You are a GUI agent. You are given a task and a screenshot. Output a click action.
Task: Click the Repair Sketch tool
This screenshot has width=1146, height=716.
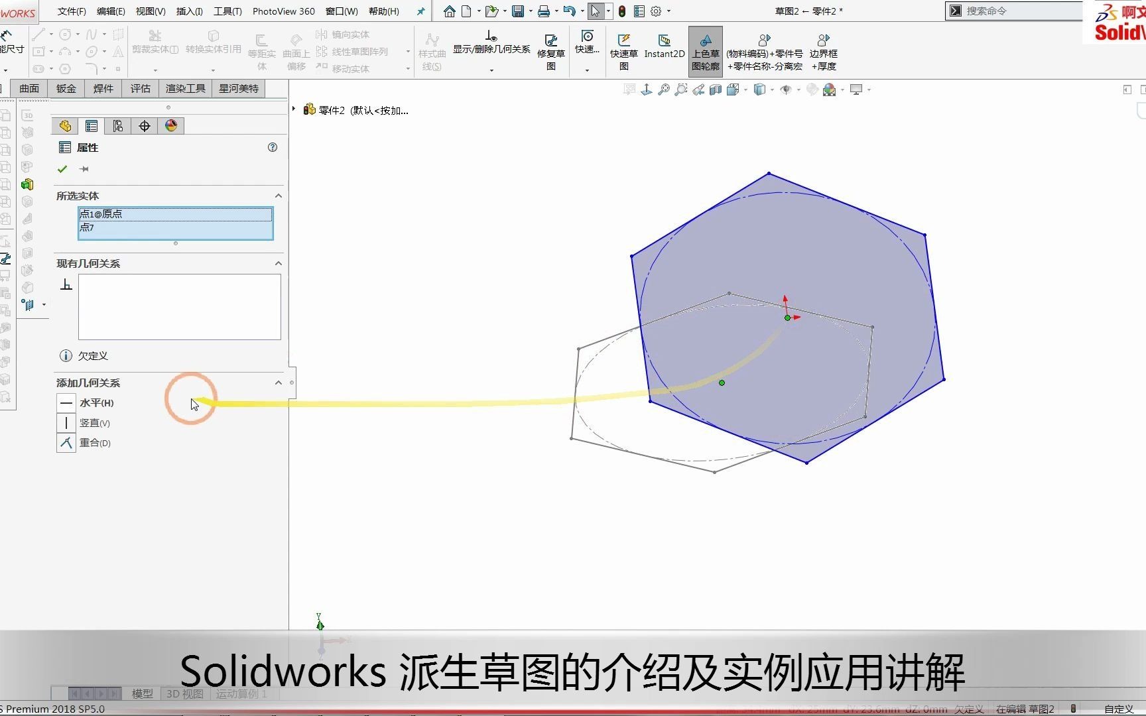[x=551, y=52]
